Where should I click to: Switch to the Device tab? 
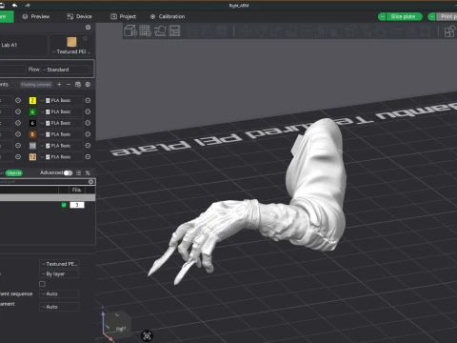pos(79,16)
